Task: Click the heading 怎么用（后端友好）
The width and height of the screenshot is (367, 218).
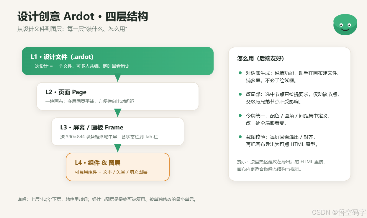Action: coord(261,59)
